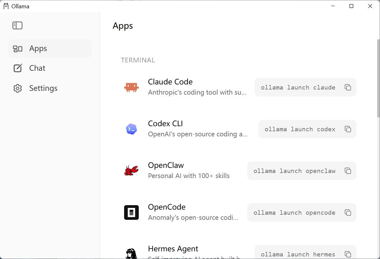
Task: Click the Claude Code pixel-creature icon
Action: [x=131, y=87]
